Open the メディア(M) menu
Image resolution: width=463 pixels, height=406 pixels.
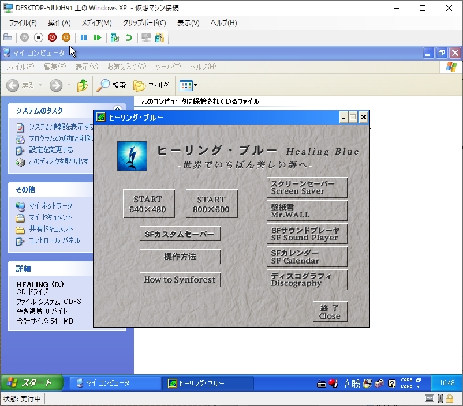pyautogui.click(x=97, y=23)
